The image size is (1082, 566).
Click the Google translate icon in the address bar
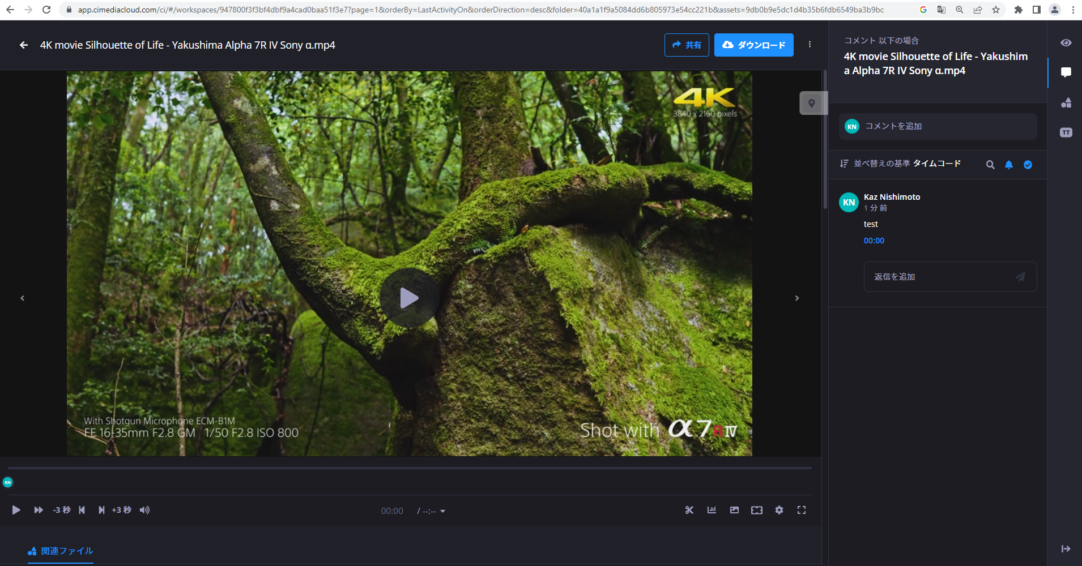942,10
